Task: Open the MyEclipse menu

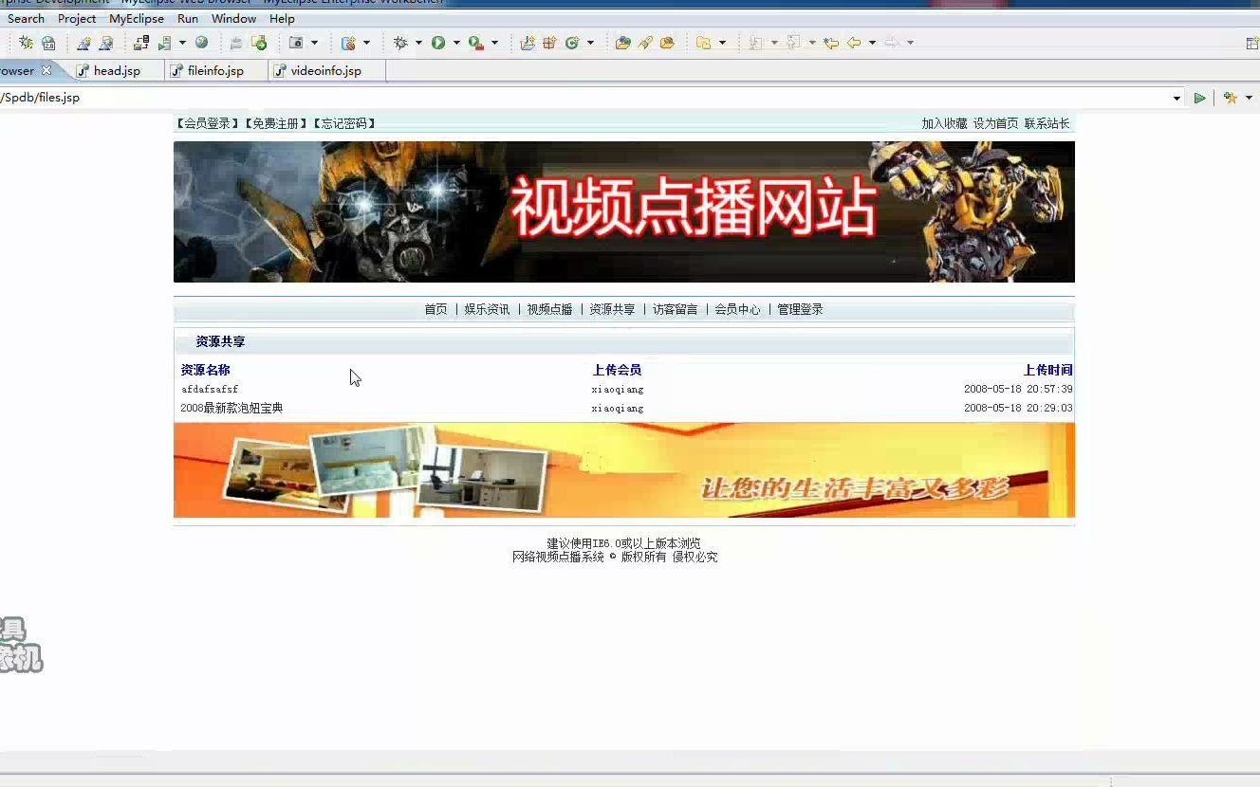Action: coord(137,18)
